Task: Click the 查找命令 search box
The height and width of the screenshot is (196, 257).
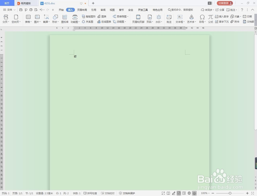Action: (x=180, y=9)
